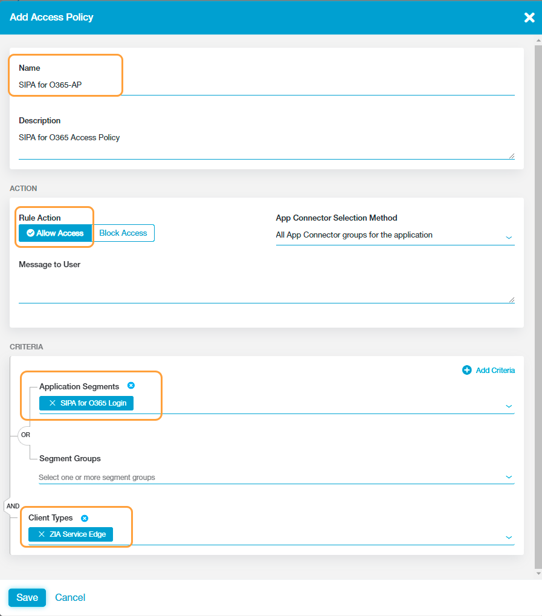Click the scrollbar down arrow
Screen dimensions: 542x616
(x=538, y=573)
